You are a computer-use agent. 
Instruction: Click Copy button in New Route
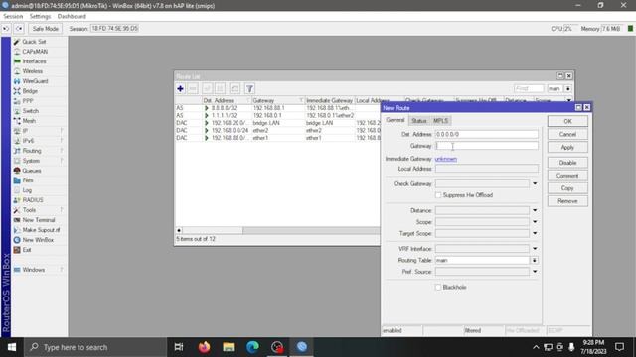(567, 188)
